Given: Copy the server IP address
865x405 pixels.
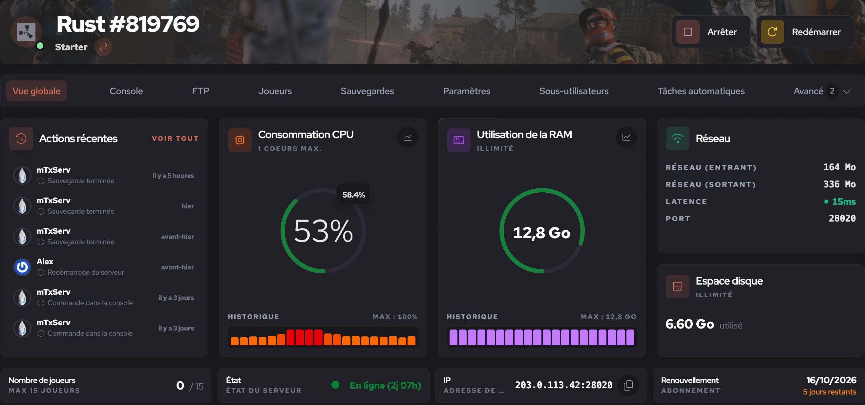Looking at the screenshot, I should [x=628, y=385].
